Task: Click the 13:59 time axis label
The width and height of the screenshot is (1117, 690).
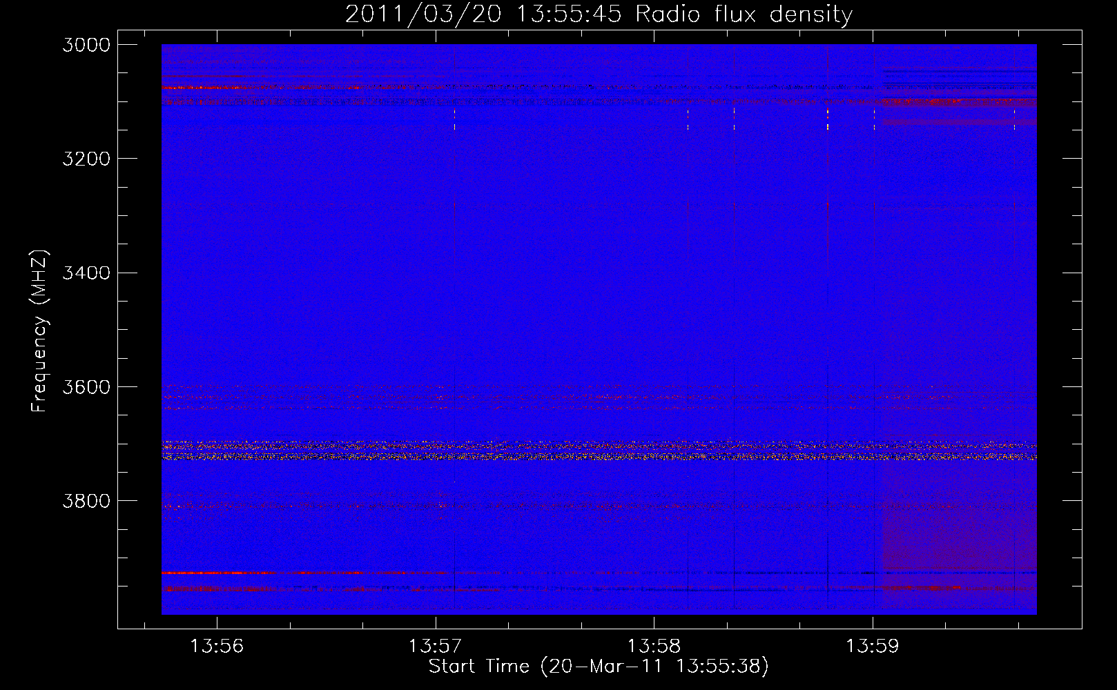Action: [x=873, y=647]
